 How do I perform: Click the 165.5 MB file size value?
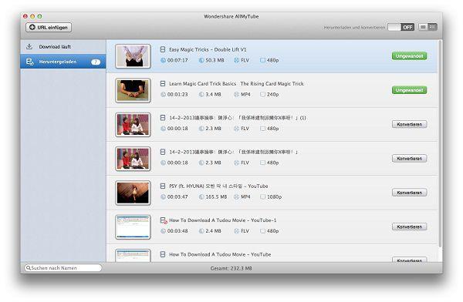(x=216, y=196)
